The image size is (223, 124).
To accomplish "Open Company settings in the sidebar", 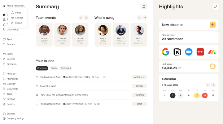I will 15,118.
